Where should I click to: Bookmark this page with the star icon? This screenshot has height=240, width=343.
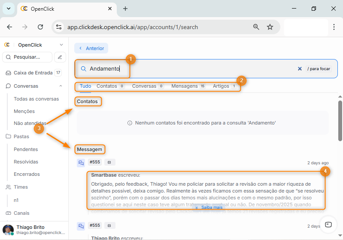pos(270,27)
